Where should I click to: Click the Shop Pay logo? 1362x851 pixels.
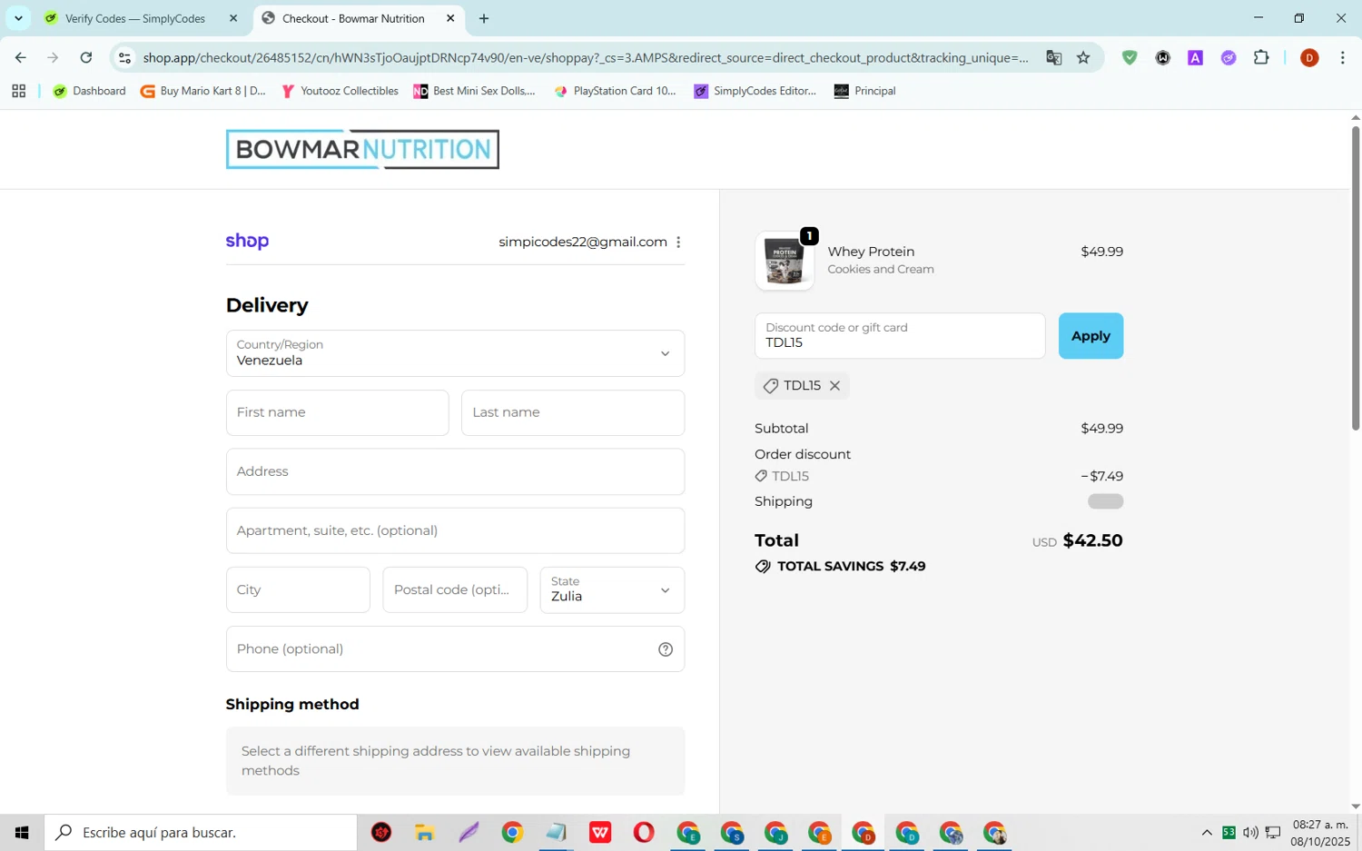click(x=247, y=241)
